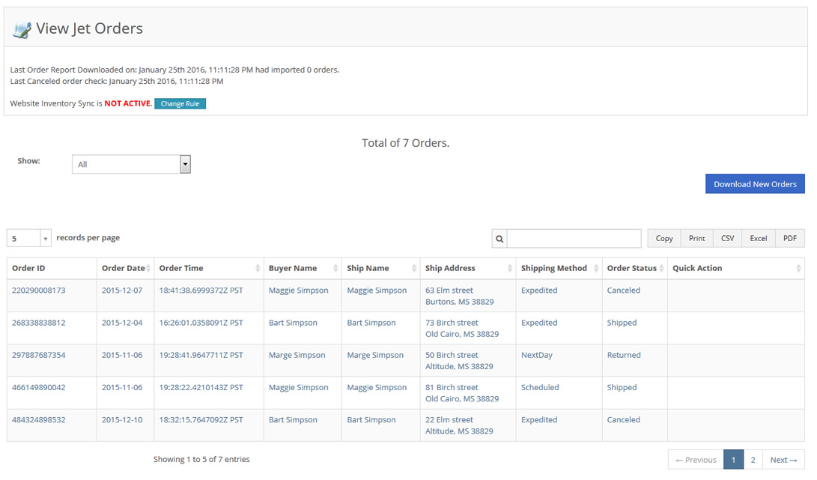Click Canceled status for order 484324898532
Screen dimensions: 817x480
623,419
